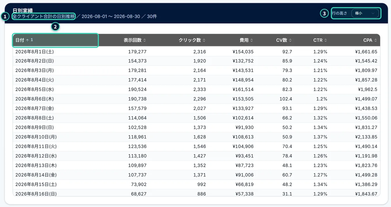Select the CPA cell ¥1,386.29
The height and width of the screenshot is (207, 391).
coord(366,184)
